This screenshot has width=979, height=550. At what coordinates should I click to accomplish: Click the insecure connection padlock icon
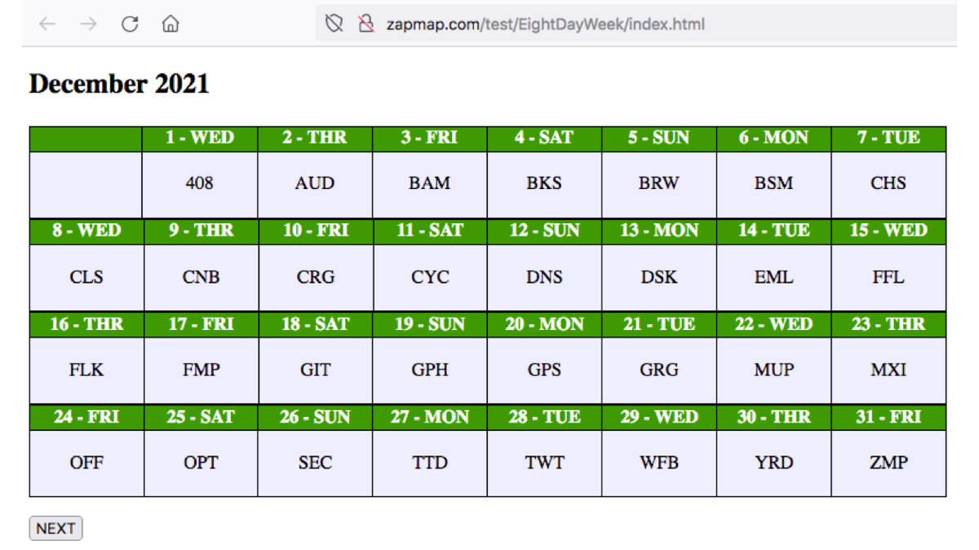click(365, 24)
